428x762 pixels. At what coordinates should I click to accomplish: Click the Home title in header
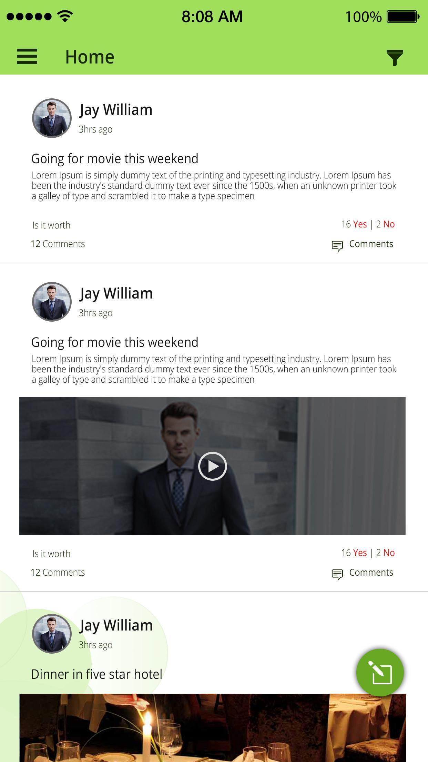(90, 57)
